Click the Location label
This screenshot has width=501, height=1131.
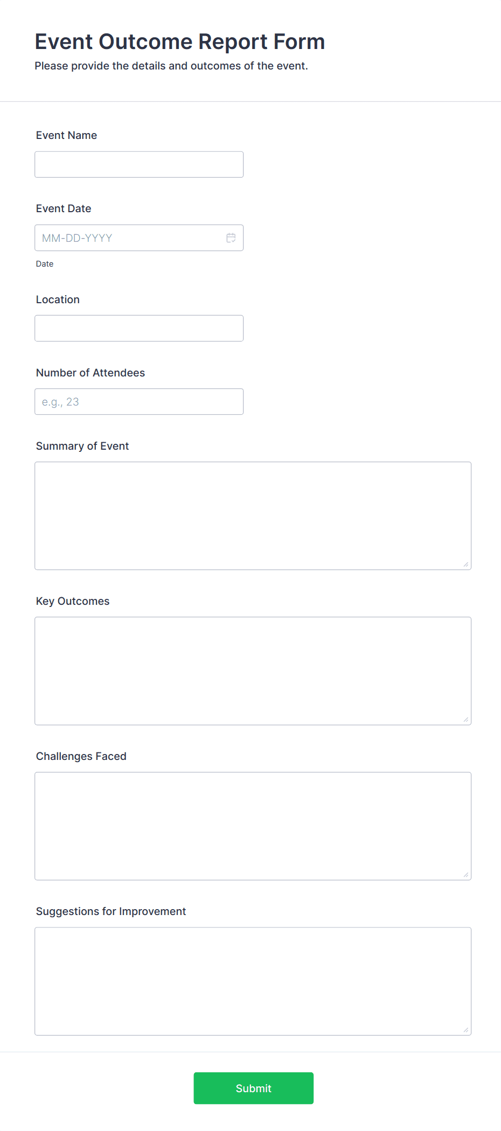pos(57,299)
